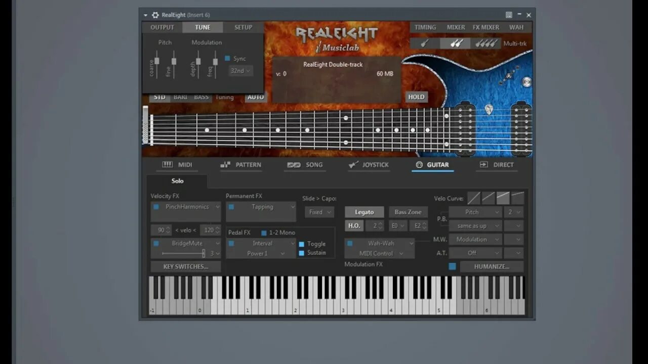Toggle Tapping permanent FX checkbox

231,207
